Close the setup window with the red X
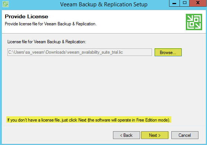 click(198, 3)
